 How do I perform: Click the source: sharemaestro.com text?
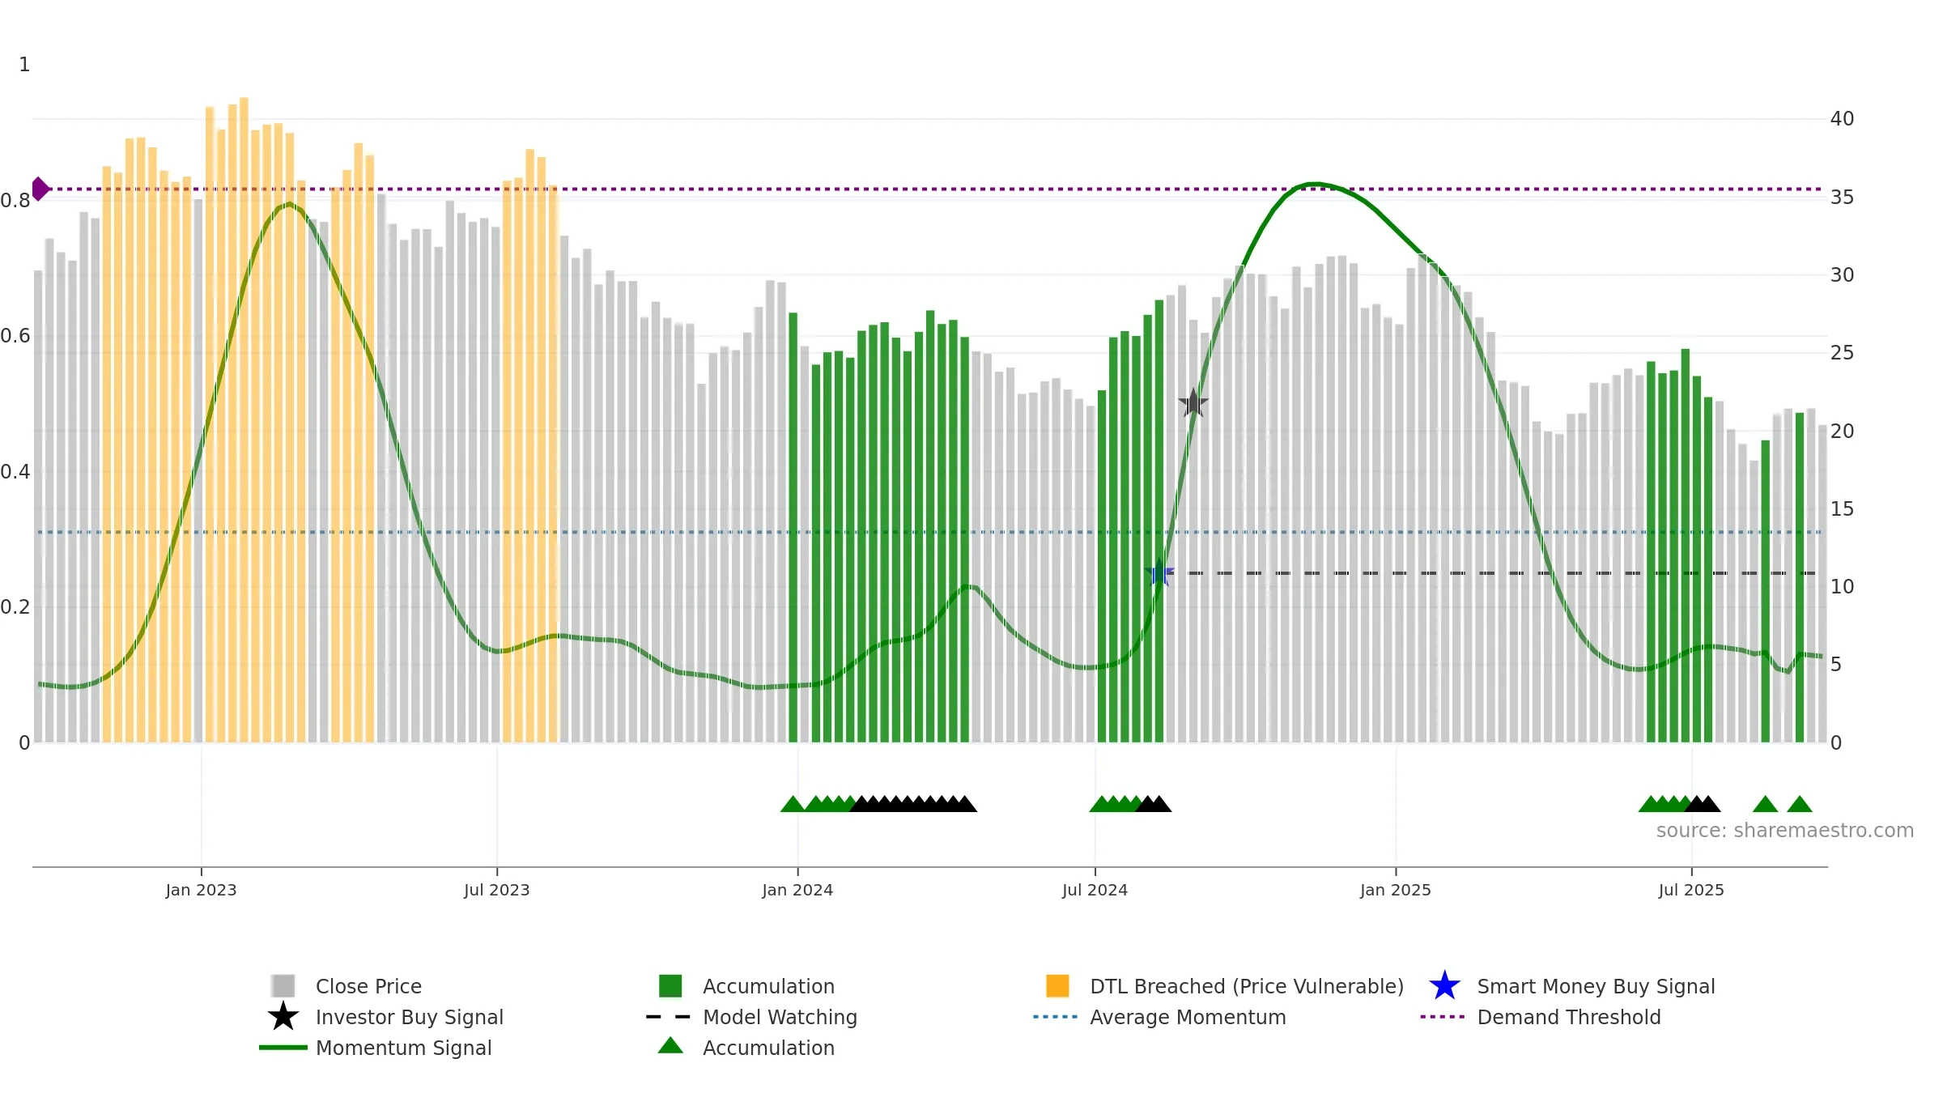pyautogui.click(x=1785, y=831)
